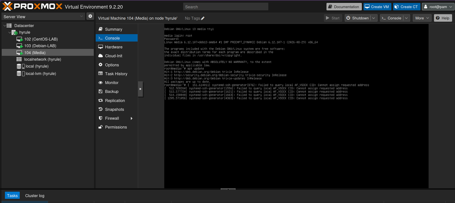Open the Hardware section
The image size is (455, 203).
tap(117, 47)
